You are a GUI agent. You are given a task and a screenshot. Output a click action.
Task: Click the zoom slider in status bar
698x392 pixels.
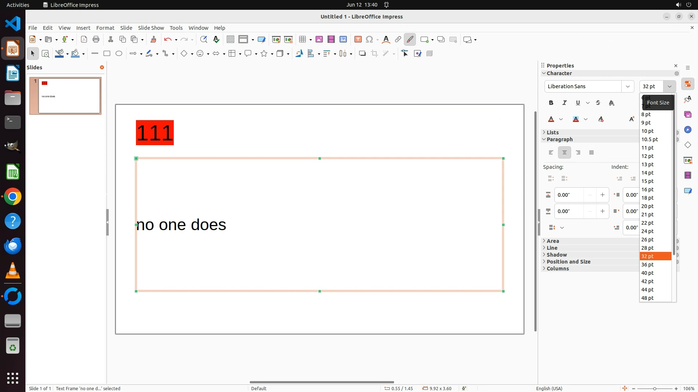click(x=654, y=389)
